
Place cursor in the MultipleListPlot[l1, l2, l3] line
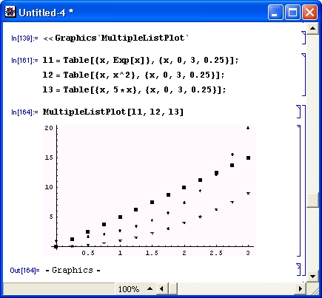pos(113,112)
